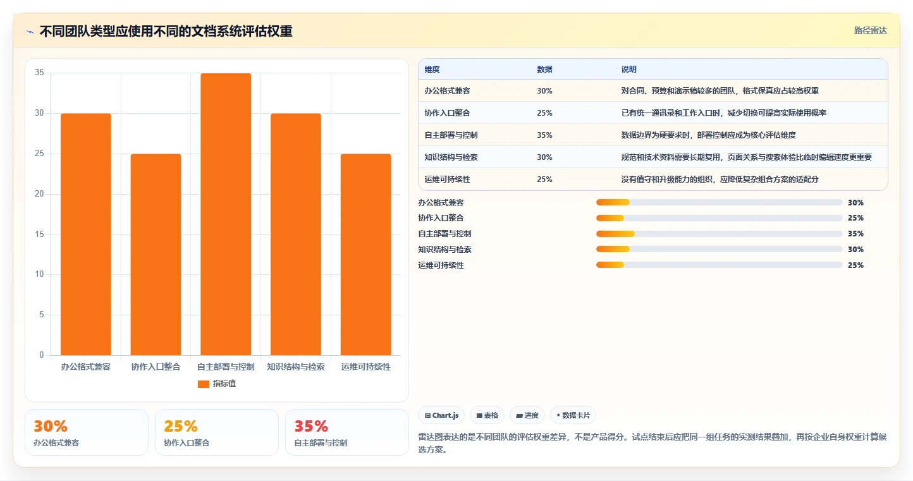Viewport: 913px width, 481px height.
Task: Click the page title 不同团队类型应使用不同的文档系统评估权重
Action: tap(166, 32)
